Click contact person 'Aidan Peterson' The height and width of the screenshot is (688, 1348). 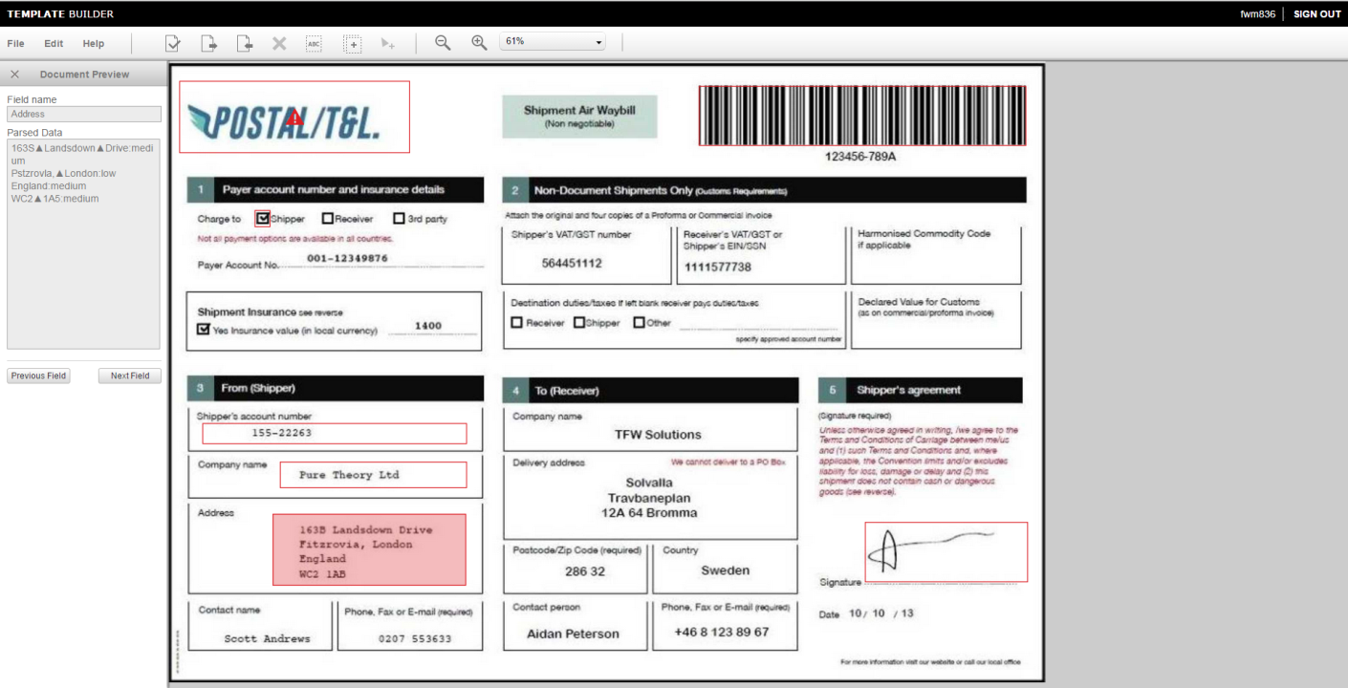pos(573,634)
